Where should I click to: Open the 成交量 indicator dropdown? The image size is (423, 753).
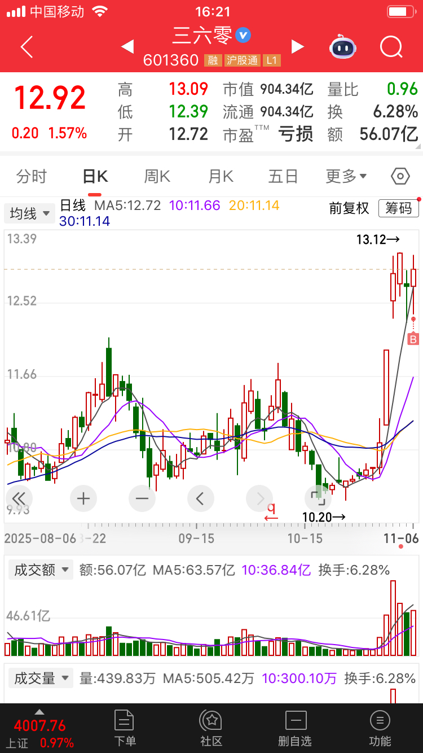[x=41, y=678]
